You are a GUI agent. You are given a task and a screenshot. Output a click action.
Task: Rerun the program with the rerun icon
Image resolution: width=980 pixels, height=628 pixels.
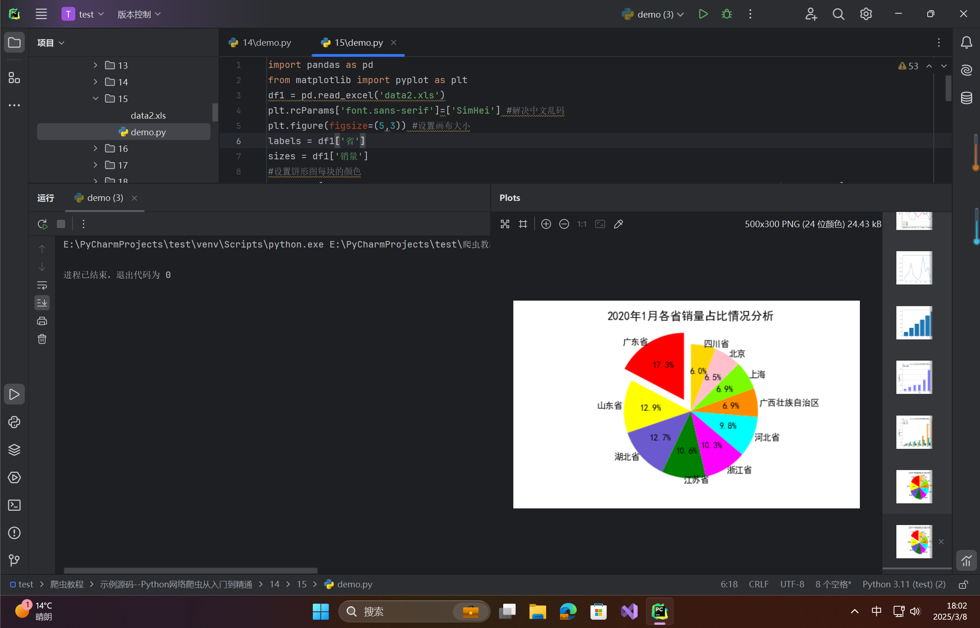pos(42,224)
